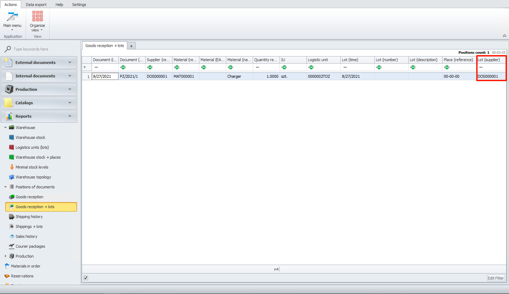The height and width of the screenshot is (294, 509).
Task: Select the PZ/2021/1 document cell
Action: (132, 76)
